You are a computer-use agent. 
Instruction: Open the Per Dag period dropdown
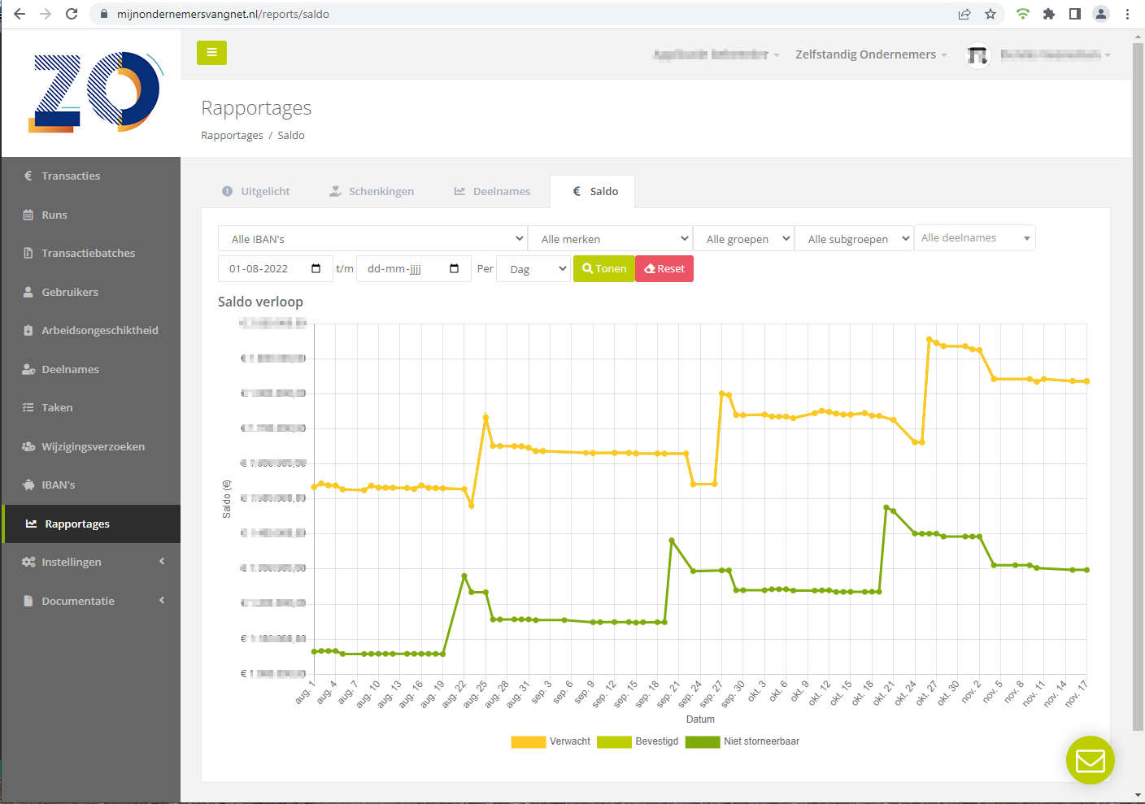533,269
